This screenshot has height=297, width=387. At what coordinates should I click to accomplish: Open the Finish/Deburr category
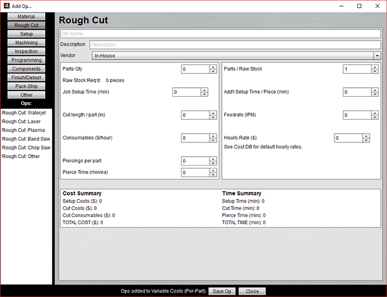[27, 77]
